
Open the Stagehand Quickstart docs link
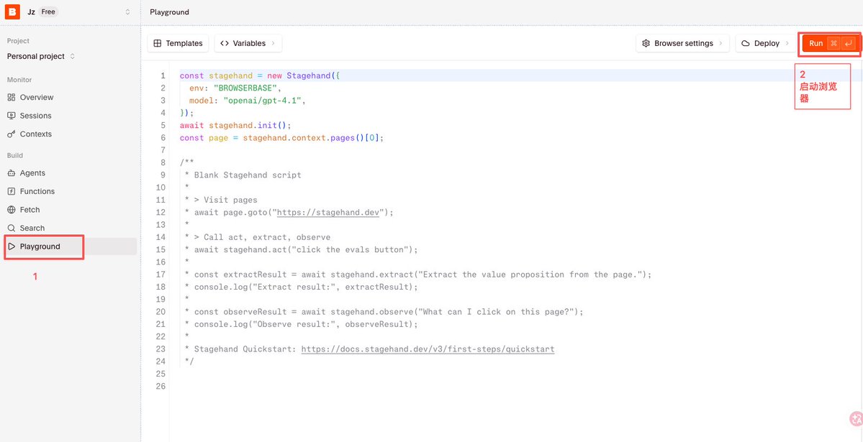tap(428, 349)
